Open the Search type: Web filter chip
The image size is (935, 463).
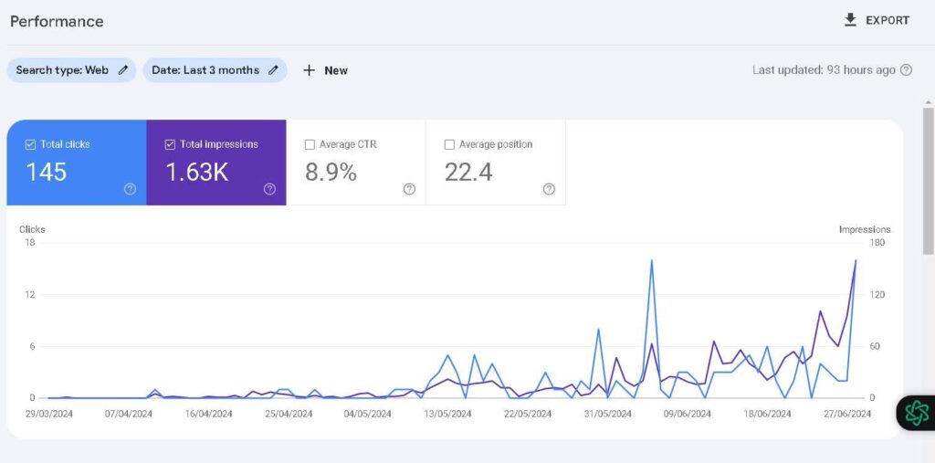tap(62, 70)
